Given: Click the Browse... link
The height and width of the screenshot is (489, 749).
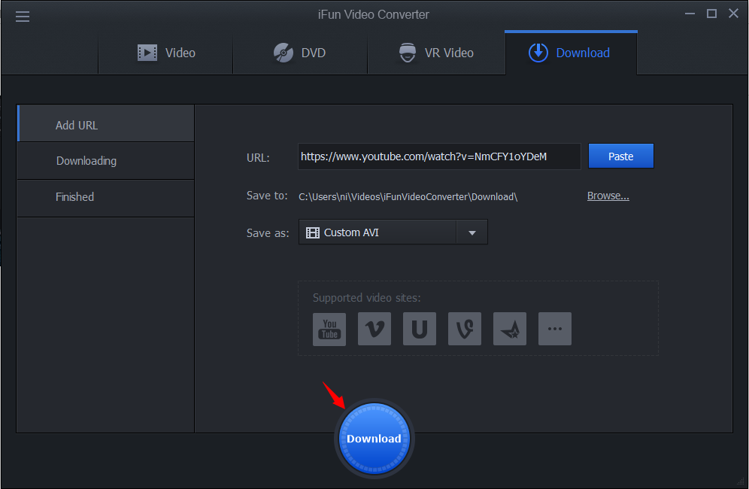Looking at the screenshot, I should (608, 196).
